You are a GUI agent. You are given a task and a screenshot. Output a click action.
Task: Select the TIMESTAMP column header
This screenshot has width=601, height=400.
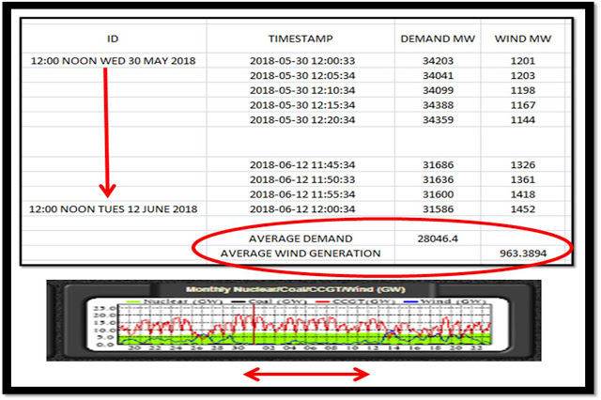click(300, 41)
